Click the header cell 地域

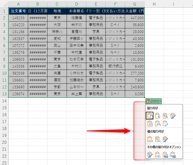(x=57, y=11)
